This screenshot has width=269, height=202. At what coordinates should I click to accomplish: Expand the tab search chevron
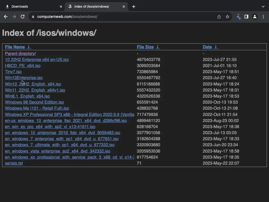point(263,7)
